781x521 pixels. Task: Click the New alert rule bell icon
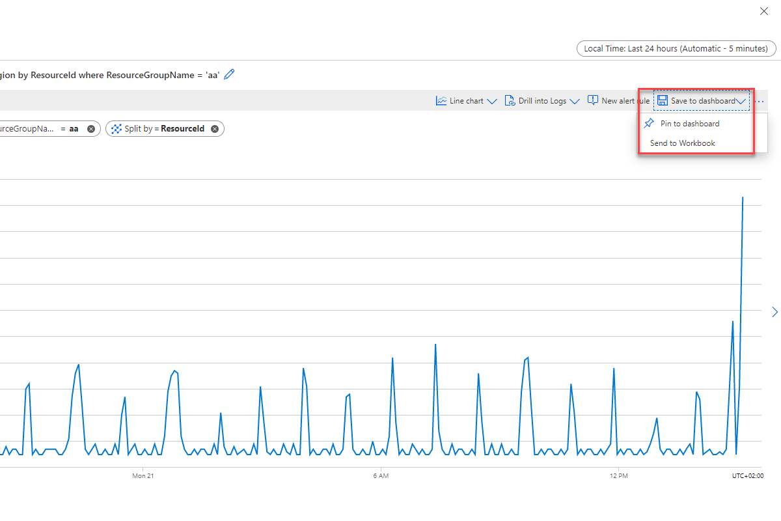pos(593,100)
